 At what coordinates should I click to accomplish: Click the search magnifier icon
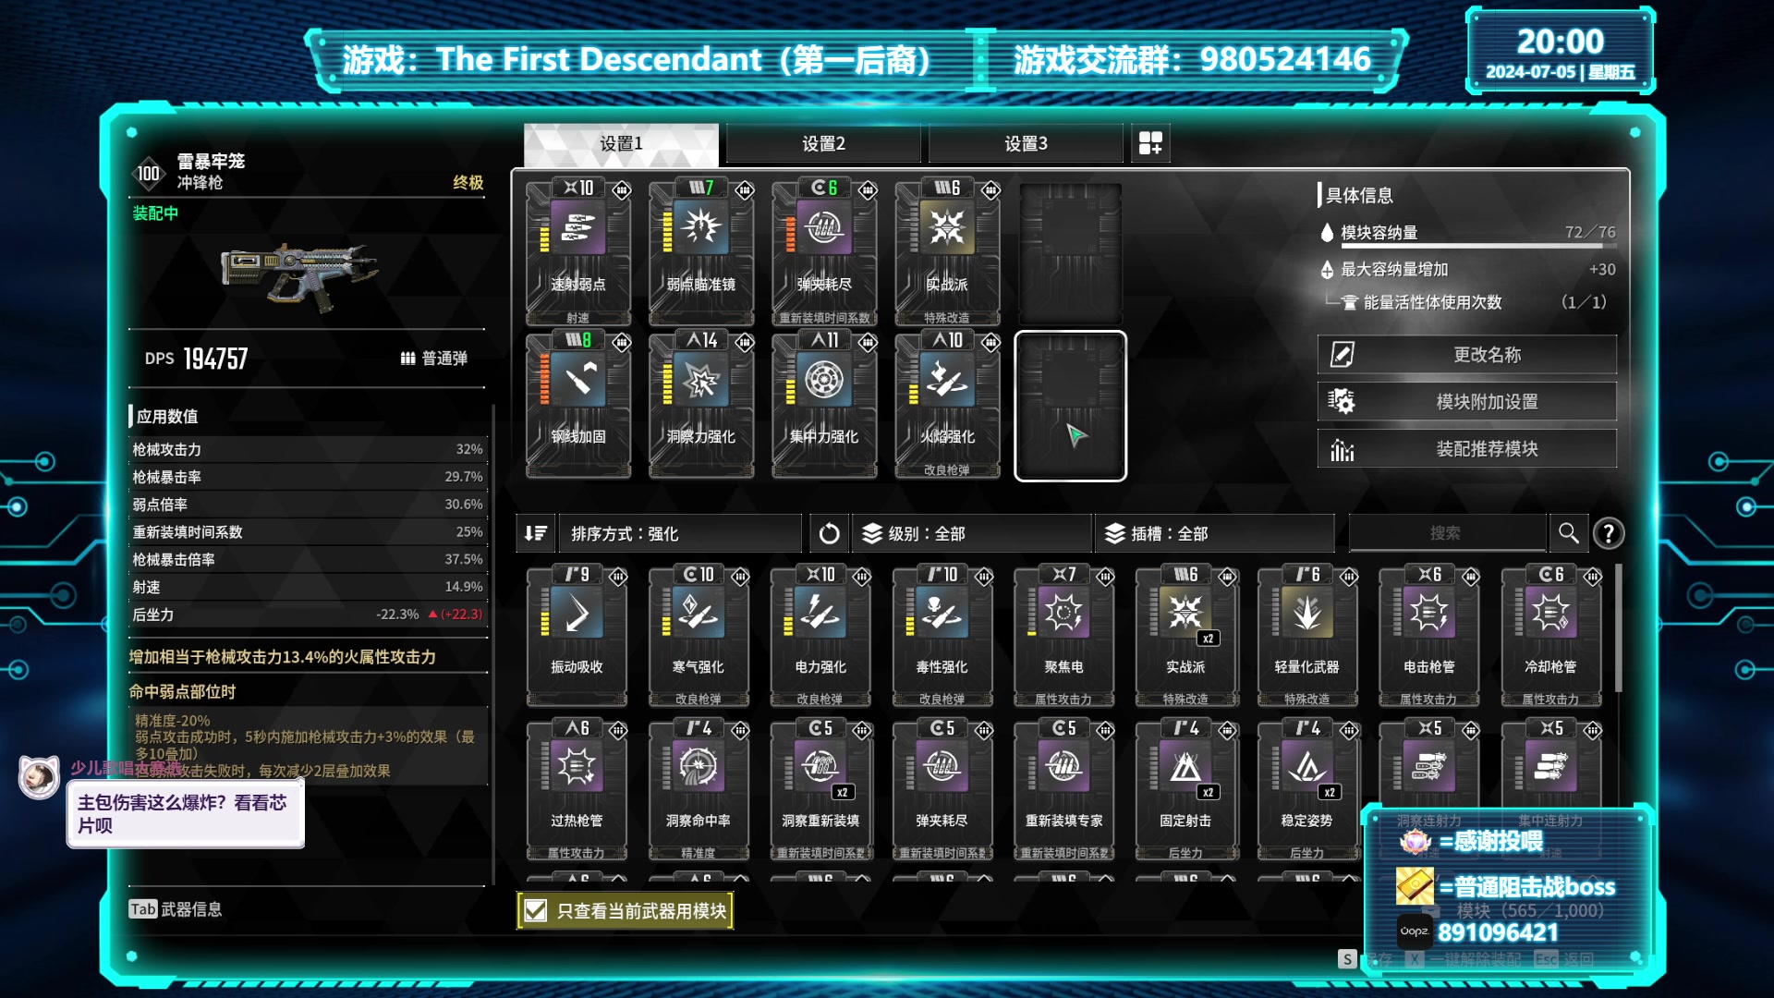click(x=1568, y=533)
